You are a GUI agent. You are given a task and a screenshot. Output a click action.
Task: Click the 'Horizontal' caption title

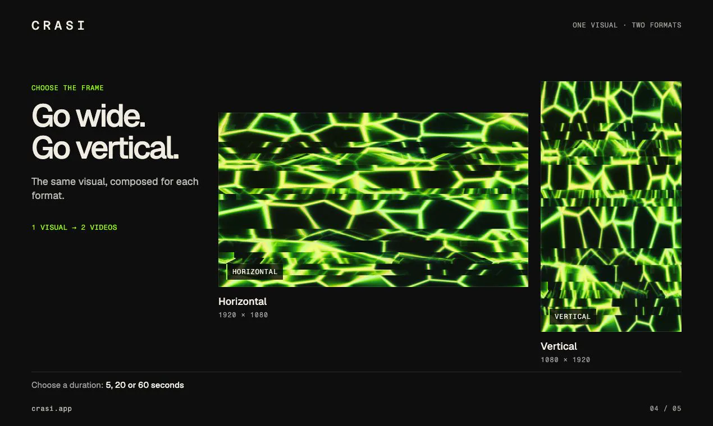243,302
